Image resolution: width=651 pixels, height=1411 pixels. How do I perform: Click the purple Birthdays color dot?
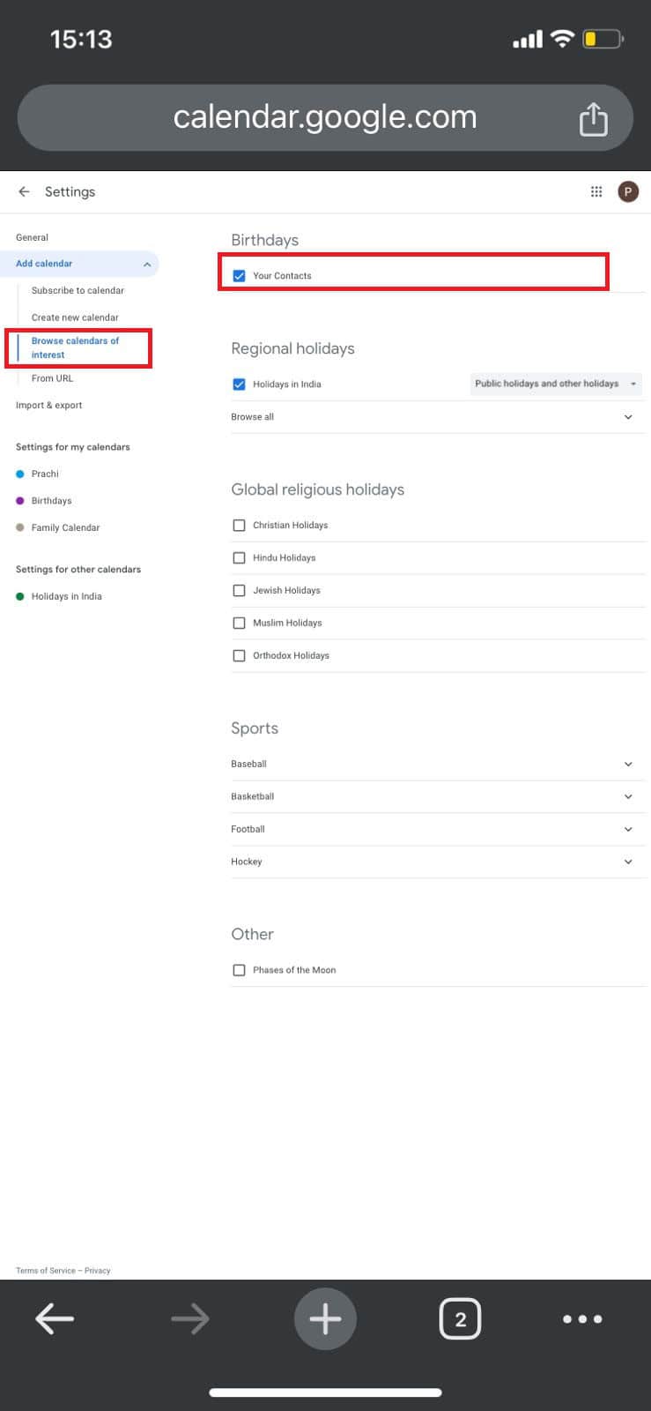(x=20, y=501)
